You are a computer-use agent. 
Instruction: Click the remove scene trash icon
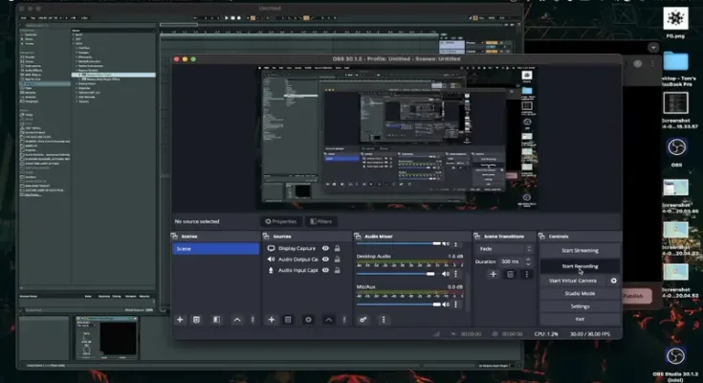tap(196, 319)
